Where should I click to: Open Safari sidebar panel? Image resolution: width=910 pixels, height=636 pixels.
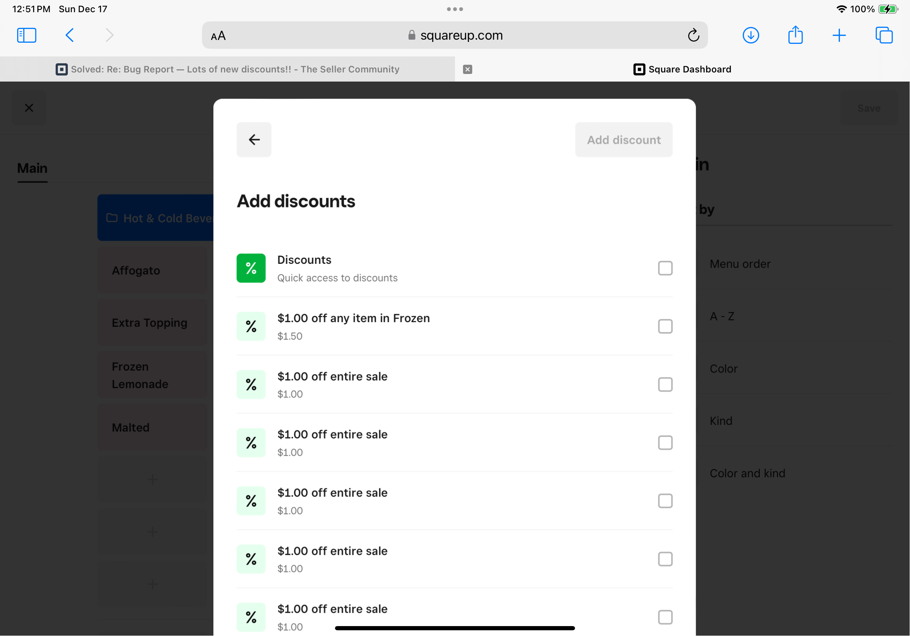tap(27, 35)
